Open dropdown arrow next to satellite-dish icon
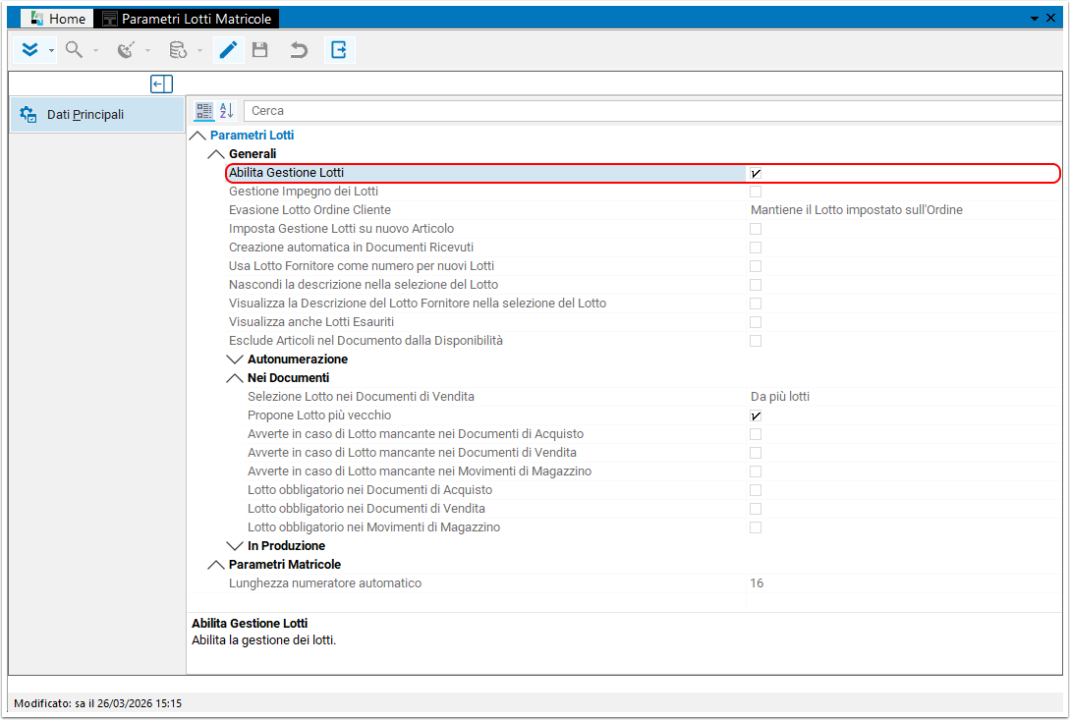This screenshot has height=720, width=1070. pos(147,50)
